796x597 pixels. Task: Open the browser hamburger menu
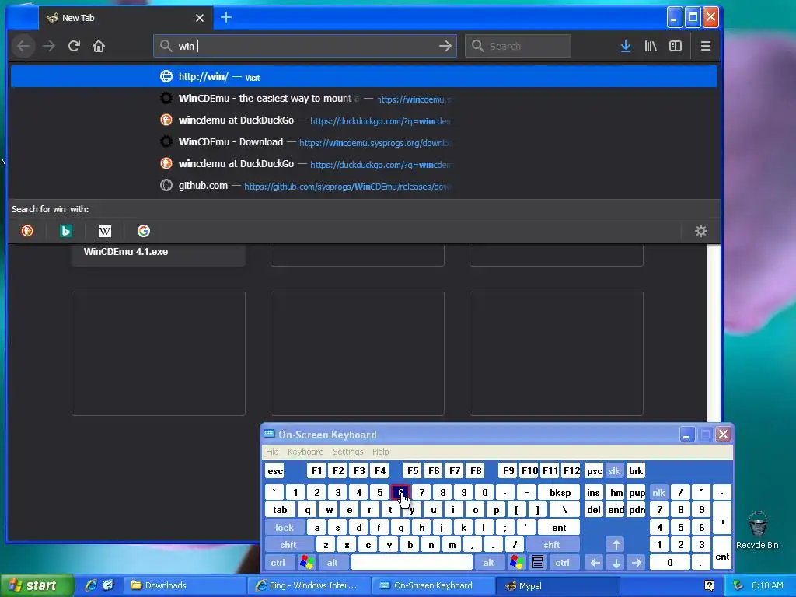click(705, 46)
